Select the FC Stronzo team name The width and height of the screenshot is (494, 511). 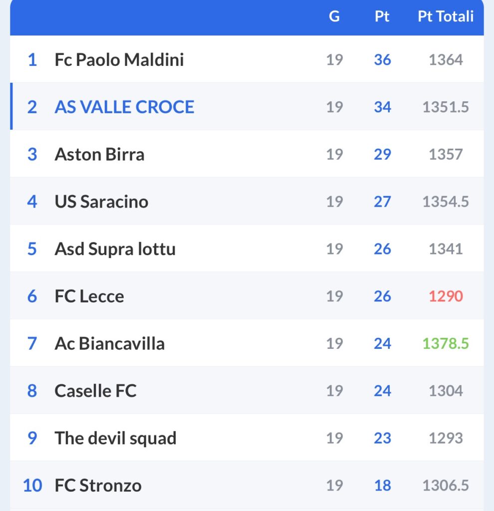point(98,485)
